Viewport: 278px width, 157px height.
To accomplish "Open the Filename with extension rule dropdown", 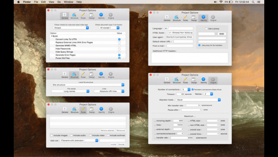I will pos(79,140).
